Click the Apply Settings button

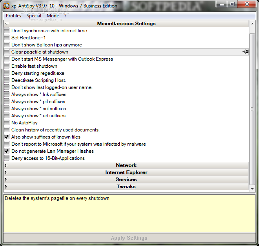point(129,238)
